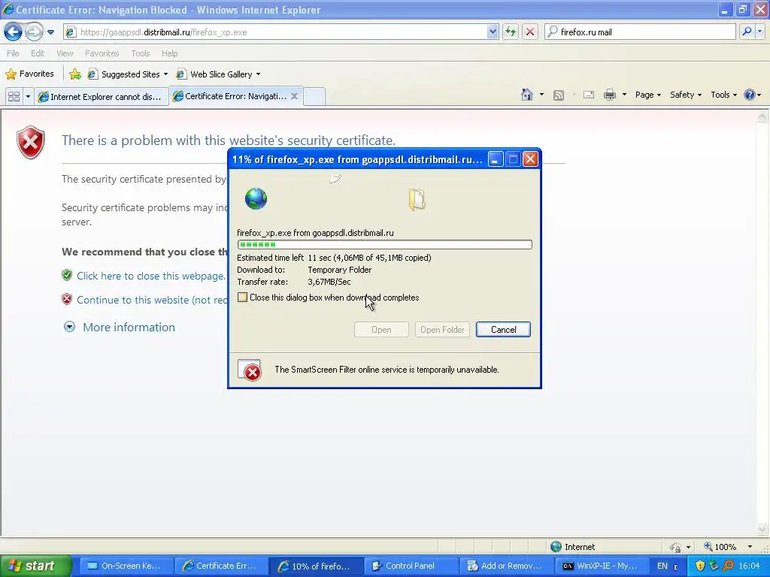
Task: Click the globe icon in download dialog
Action: (256, 198)
